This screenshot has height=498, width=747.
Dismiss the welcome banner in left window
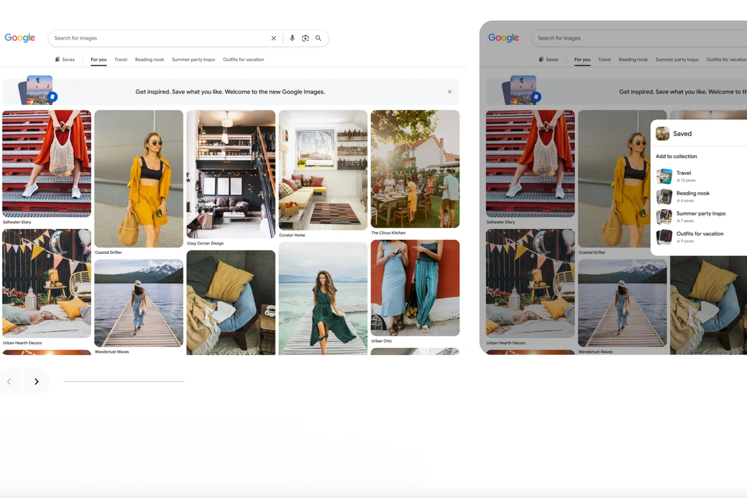pos(450,92)
